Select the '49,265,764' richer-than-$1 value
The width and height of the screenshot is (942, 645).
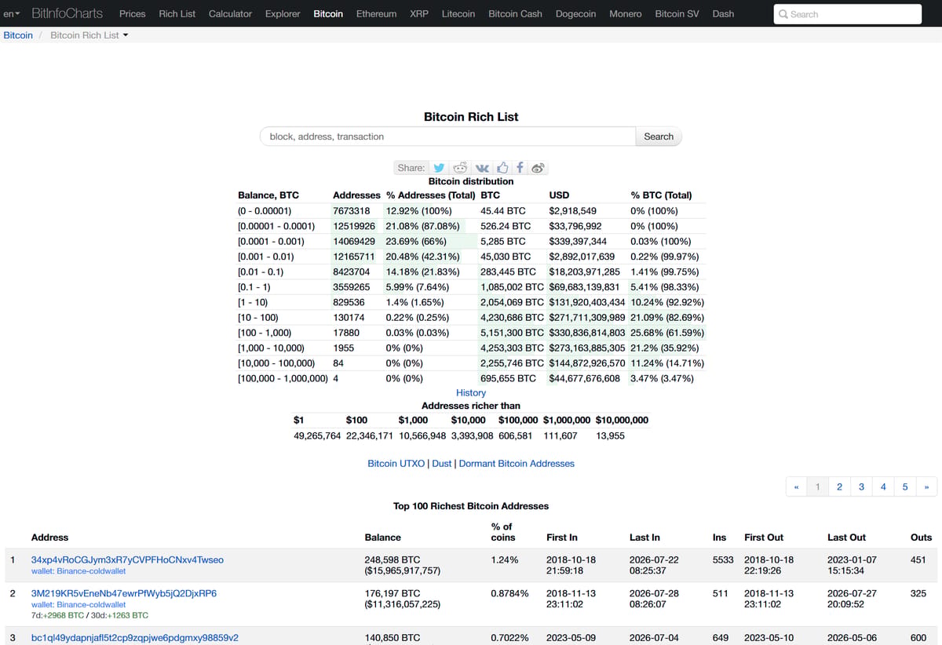(317, 435)
